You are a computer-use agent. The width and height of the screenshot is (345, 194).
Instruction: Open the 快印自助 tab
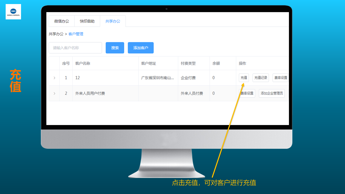(87, 21)
